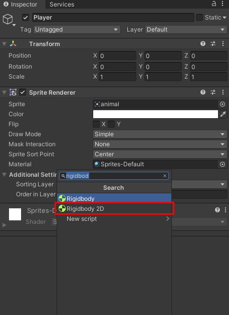Click the Material field showing Sprites-Default

click(x=155, y=164)
